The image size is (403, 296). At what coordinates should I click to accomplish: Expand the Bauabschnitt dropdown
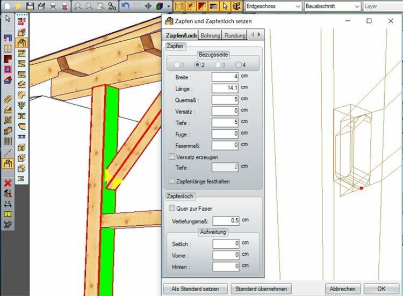pos(332,6)
